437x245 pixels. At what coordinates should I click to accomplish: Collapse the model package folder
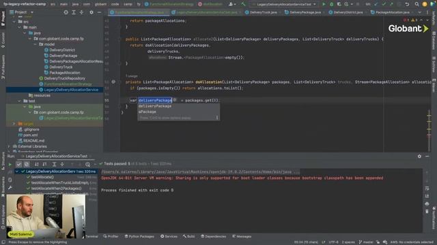click(x=36, y=44)
